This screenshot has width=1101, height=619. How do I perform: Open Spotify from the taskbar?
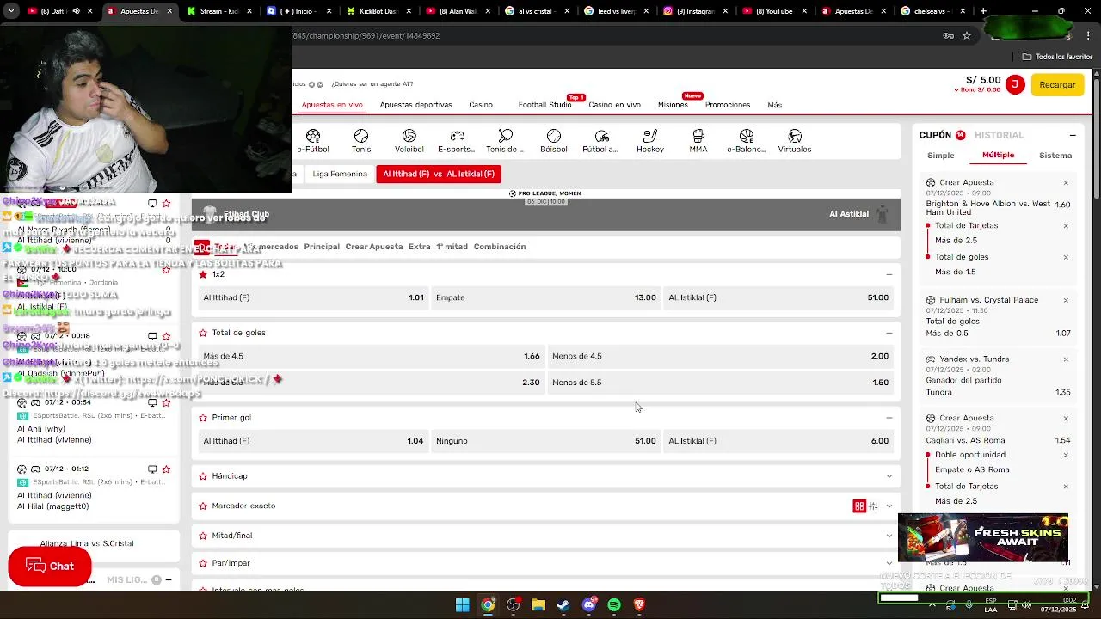tap(614, 604)
